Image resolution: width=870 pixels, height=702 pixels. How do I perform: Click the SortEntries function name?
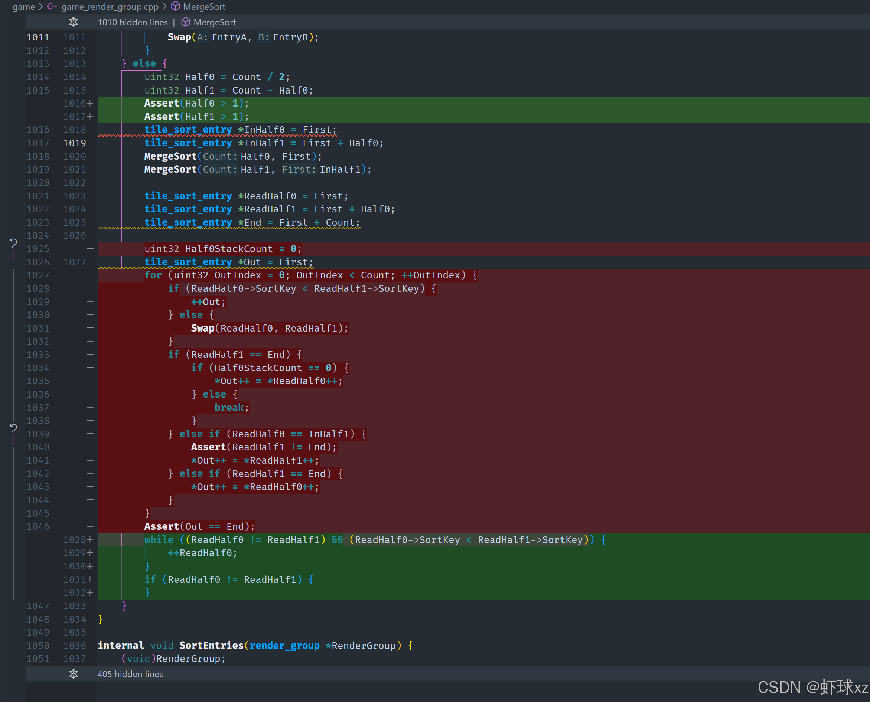(x=211, y=645)
